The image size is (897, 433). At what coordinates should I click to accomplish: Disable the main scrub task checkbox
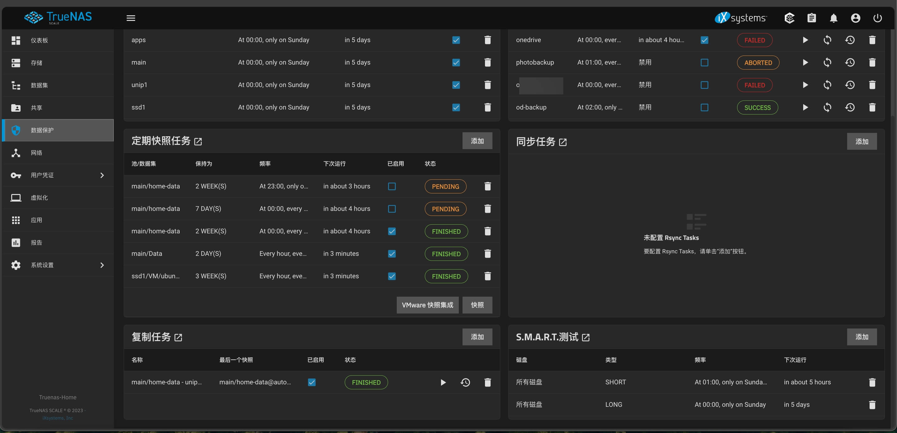click(x=456, y=62)
